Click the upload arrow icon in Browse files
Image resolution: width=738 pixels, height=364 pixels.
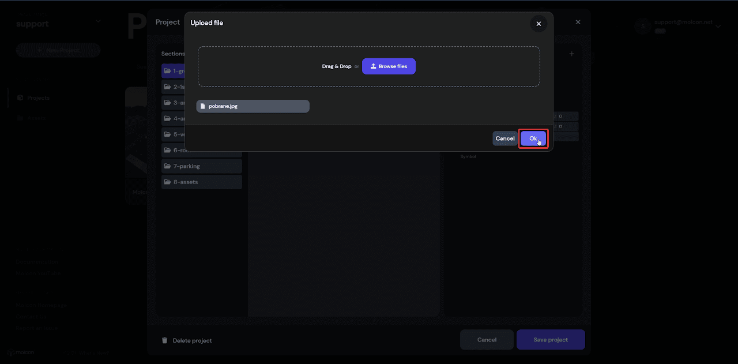[373, 66]
